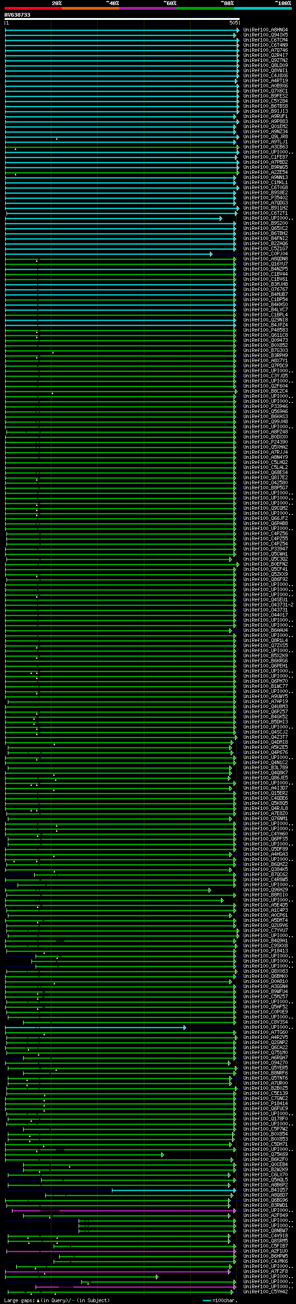Open hit UniRef100_Q5YER5
296x1304 pixels.
(265, 1068)
